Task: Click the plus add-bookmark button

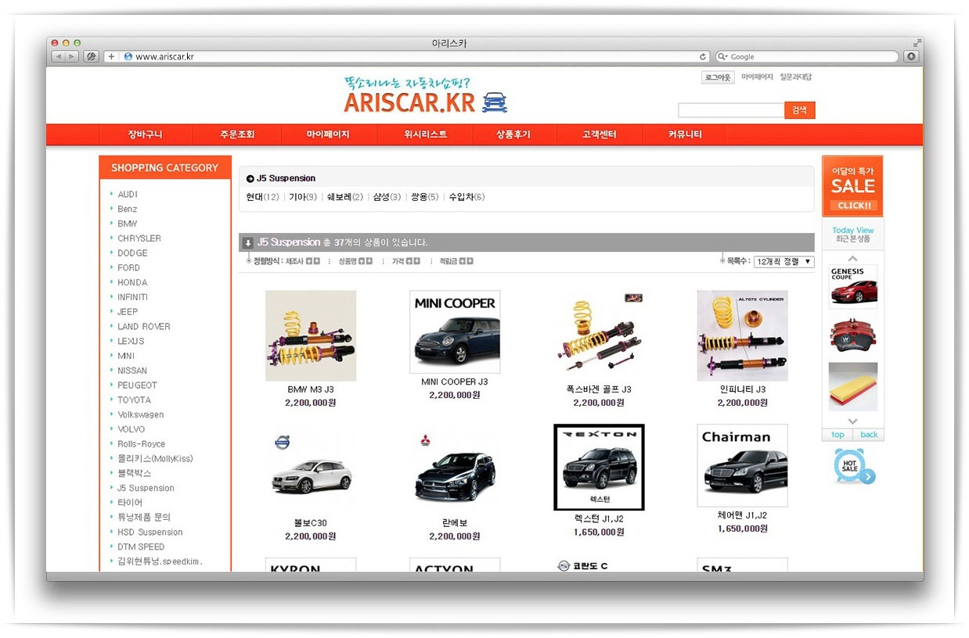Action: click(111, 56)
